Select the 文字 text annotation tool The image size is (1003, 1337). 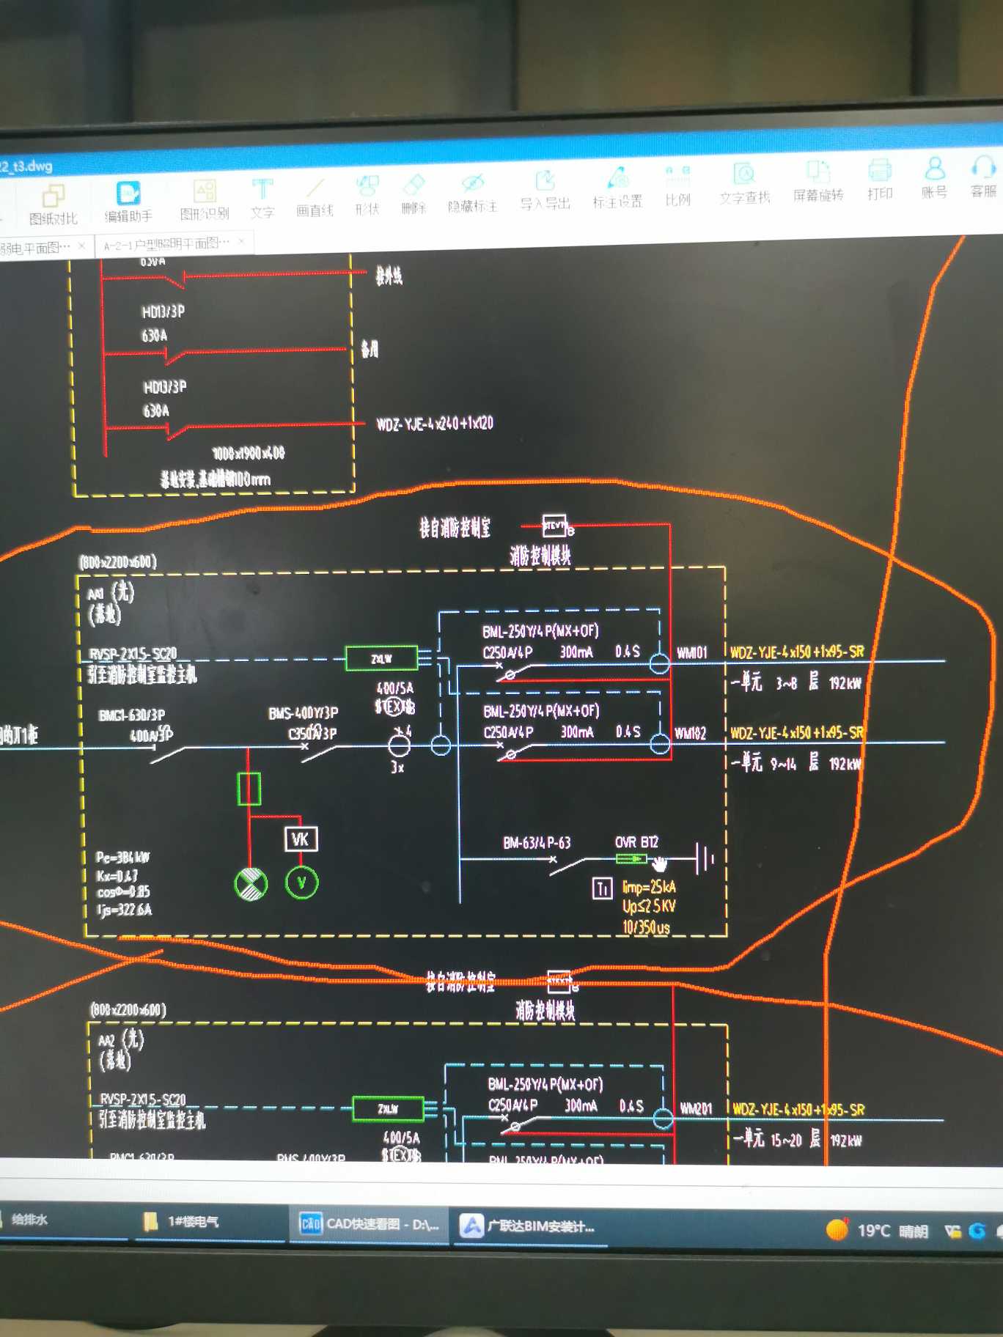[x=262, y=198]
